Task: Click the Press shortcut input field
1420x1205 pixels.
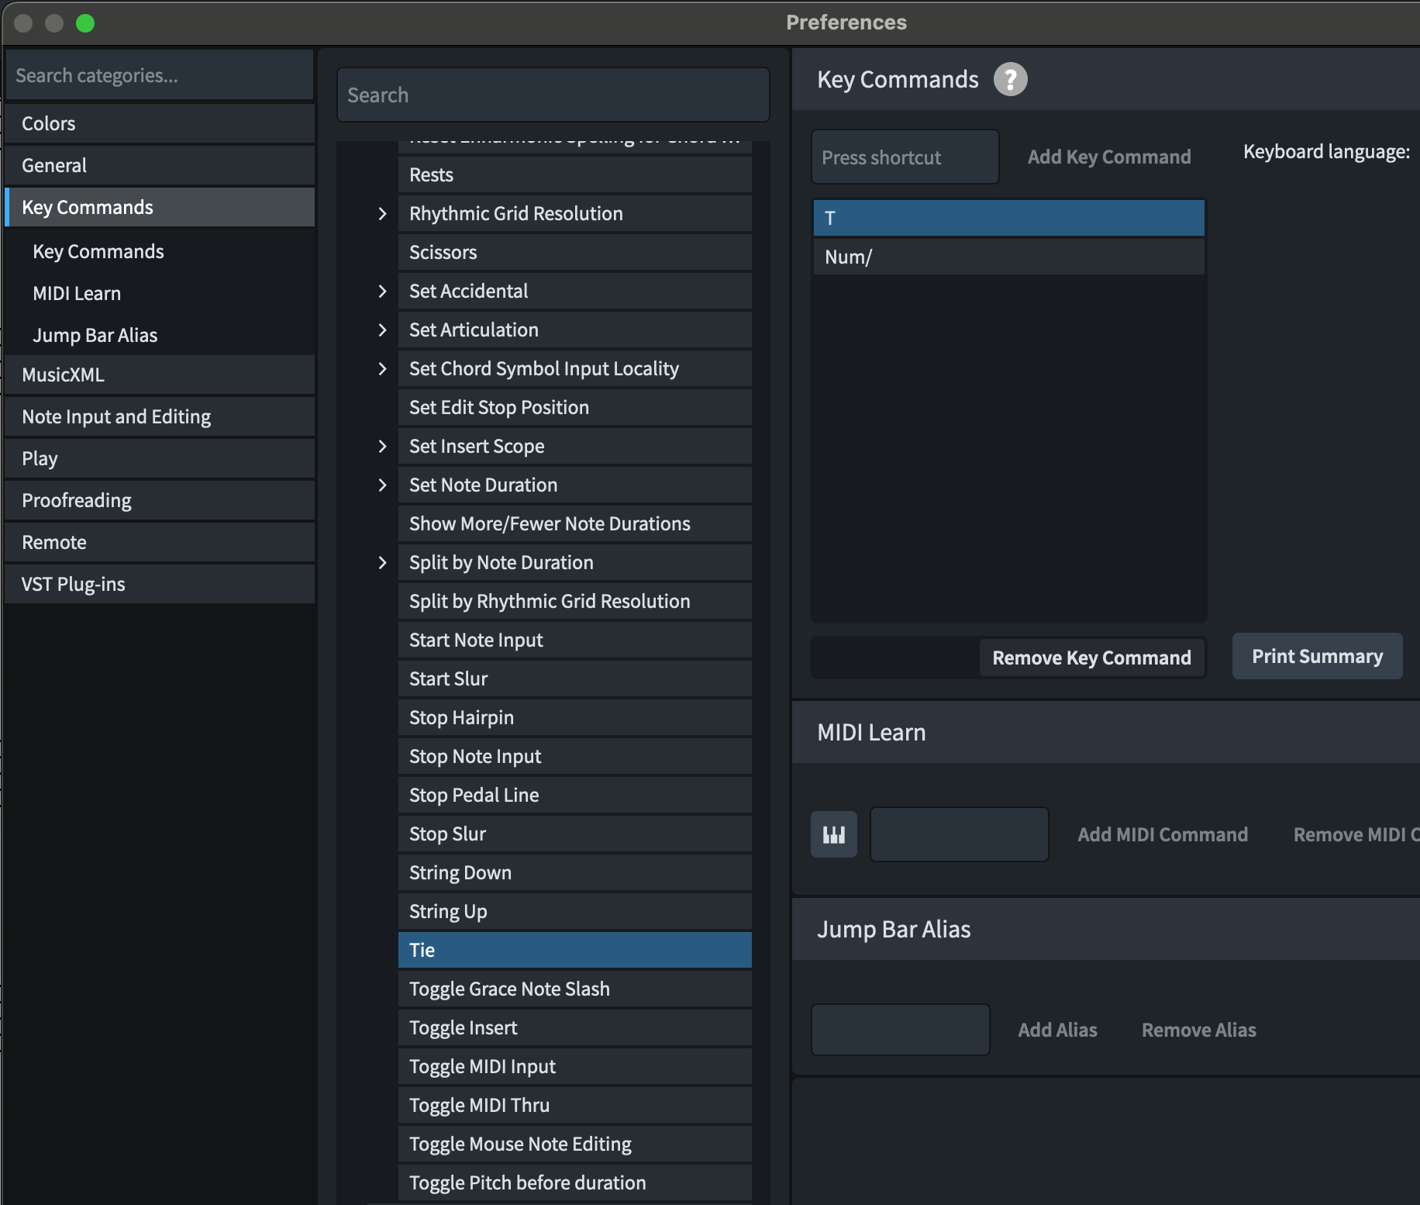Action: tap(905, 157)
